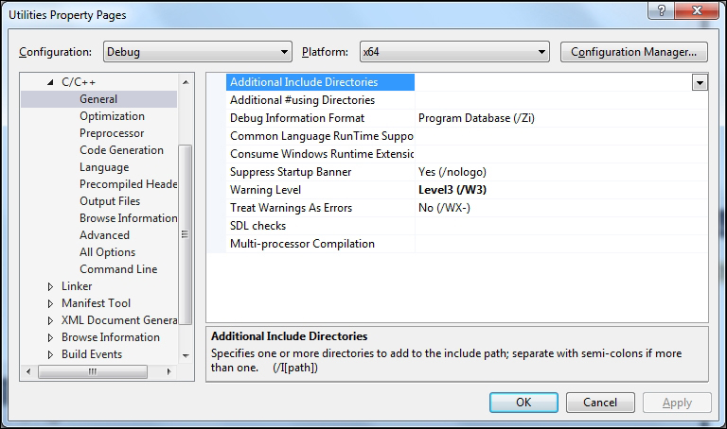Click the OK button

pos(523,403)
